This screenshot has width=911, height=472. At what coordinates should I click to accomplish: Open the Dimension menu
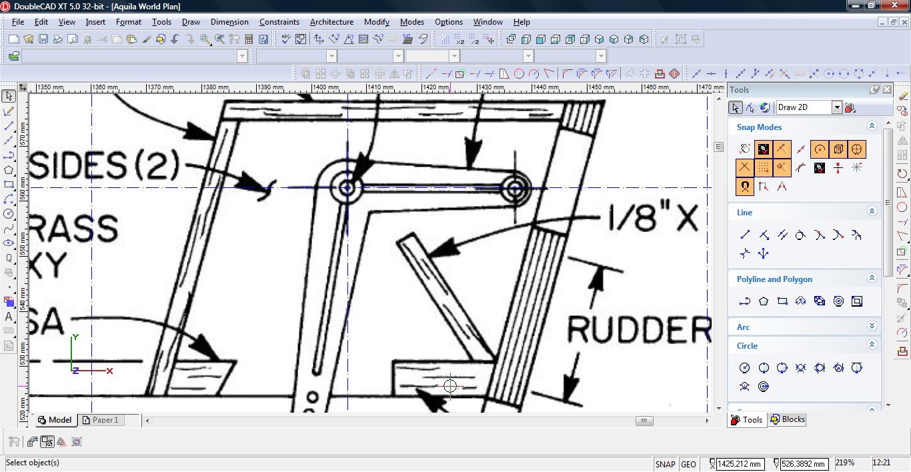229,22
